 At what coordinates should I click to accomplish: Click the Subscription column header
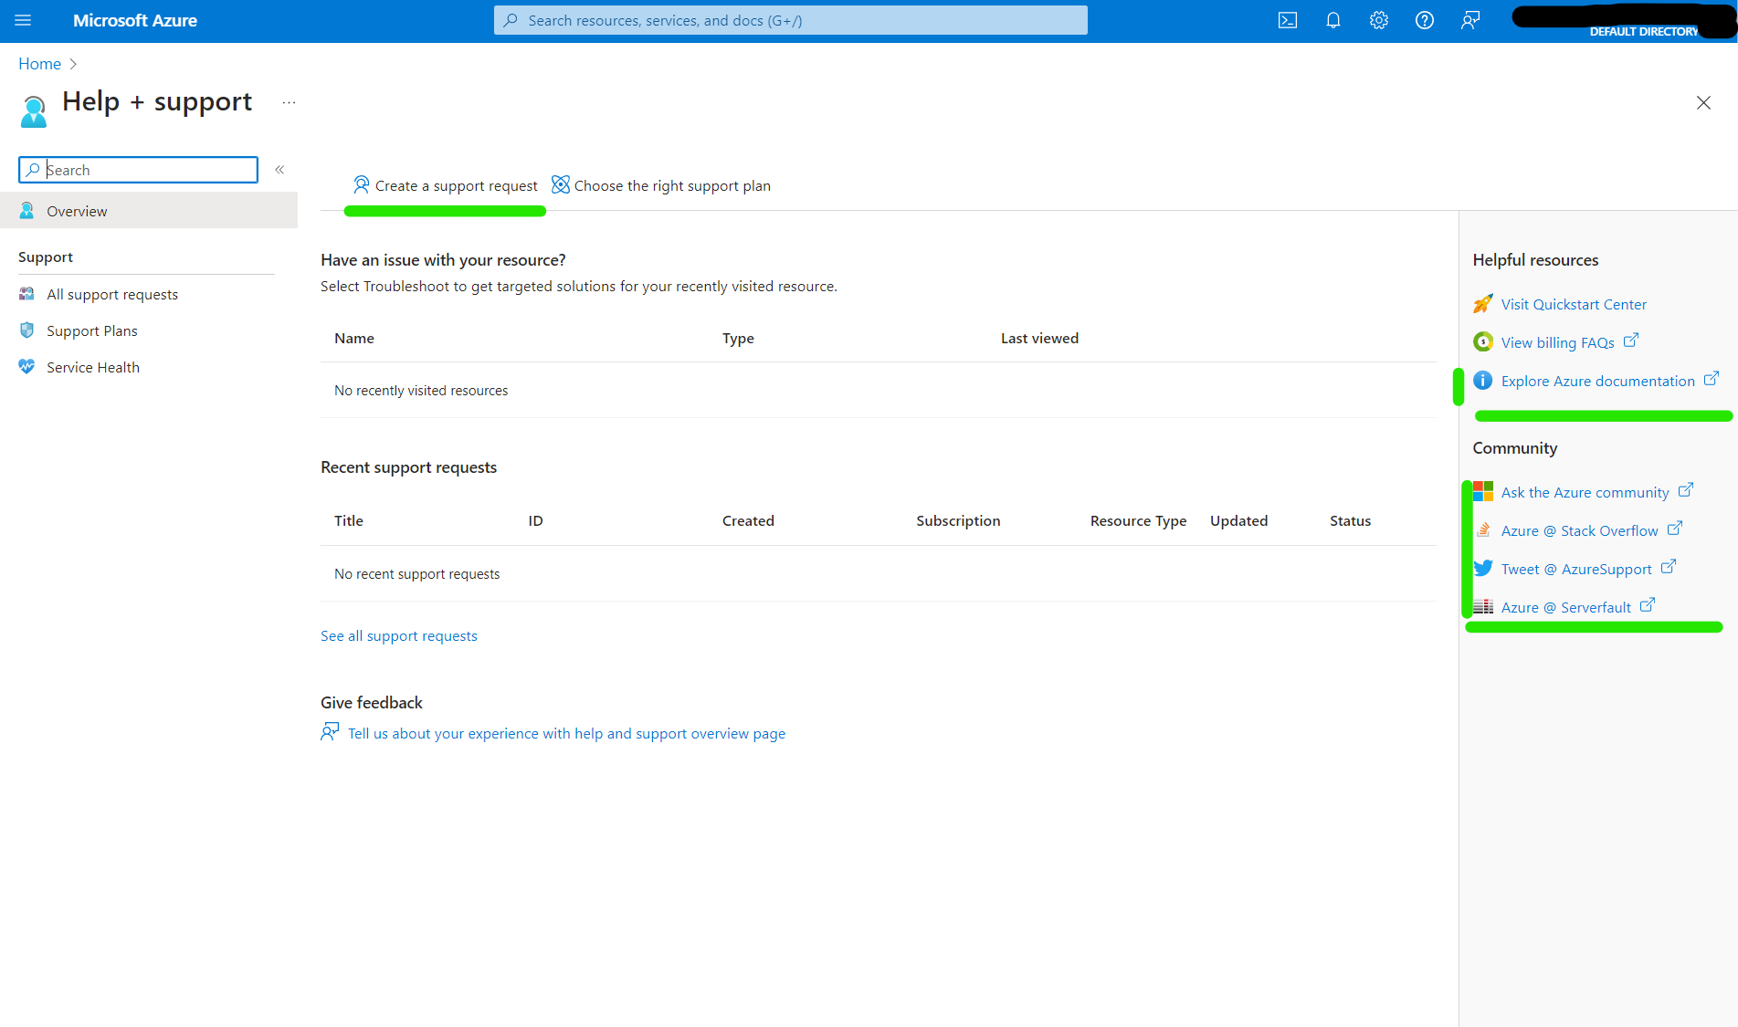click(x=958, y=521)
